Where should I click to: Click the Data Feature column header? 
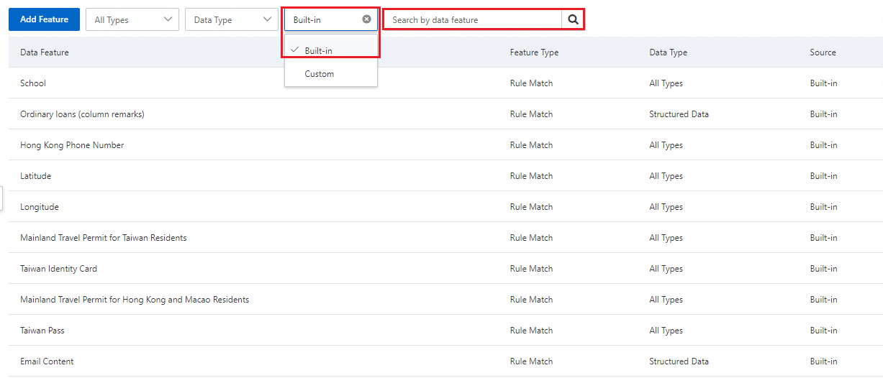45,52
